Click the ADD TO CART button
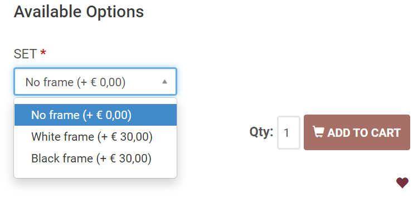 (x=357, y=132)
